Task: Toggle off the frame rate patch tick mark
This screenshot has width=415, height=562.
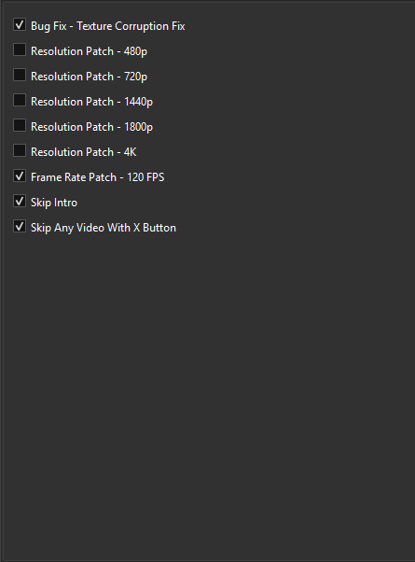Action: coord(20,176)
